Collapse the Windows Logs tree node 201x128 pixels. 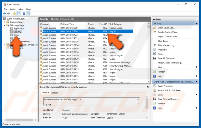pos(5,25)
